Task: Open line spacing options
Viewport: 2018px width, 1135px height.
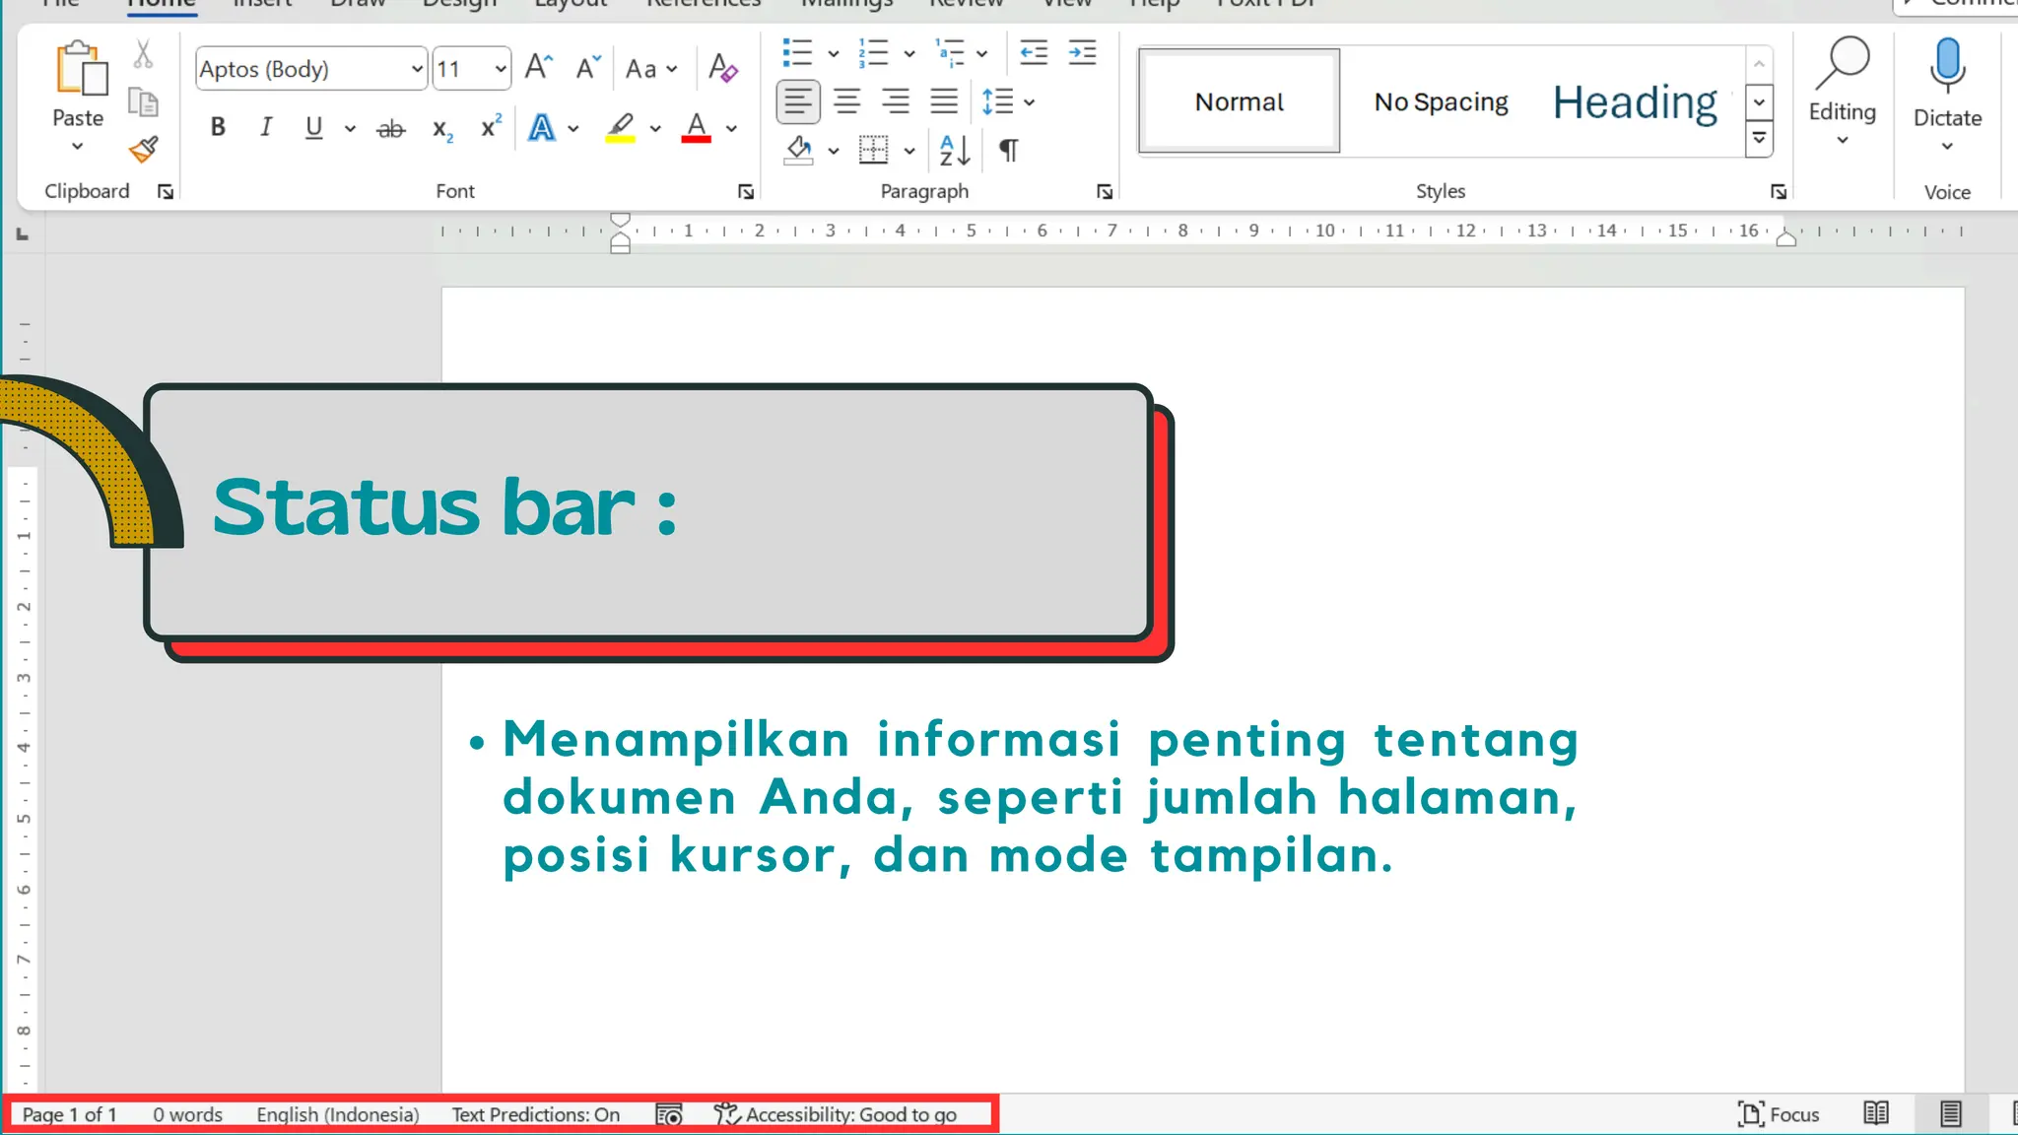Action: pyautogui.click(x=1008, y=101)
